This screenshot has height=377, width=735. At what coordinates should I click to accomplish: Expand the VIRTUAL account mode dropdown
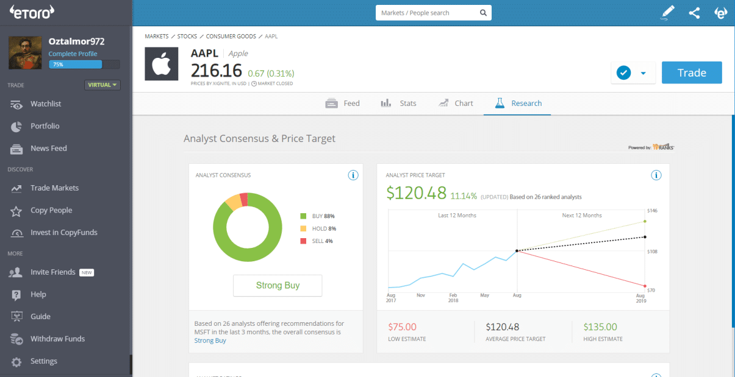[102, 85]
